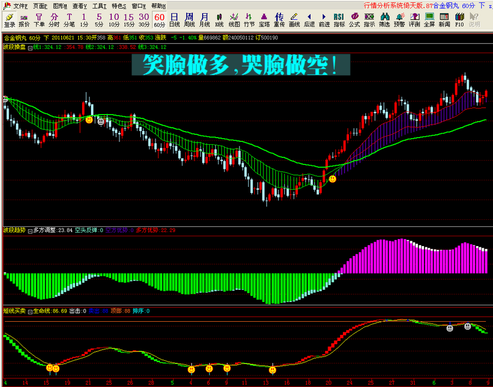This screenshot has width=493, height=387.
Task: Switch to 日线 daily chart
Action: pyautogui.click(x=174, y=20)
